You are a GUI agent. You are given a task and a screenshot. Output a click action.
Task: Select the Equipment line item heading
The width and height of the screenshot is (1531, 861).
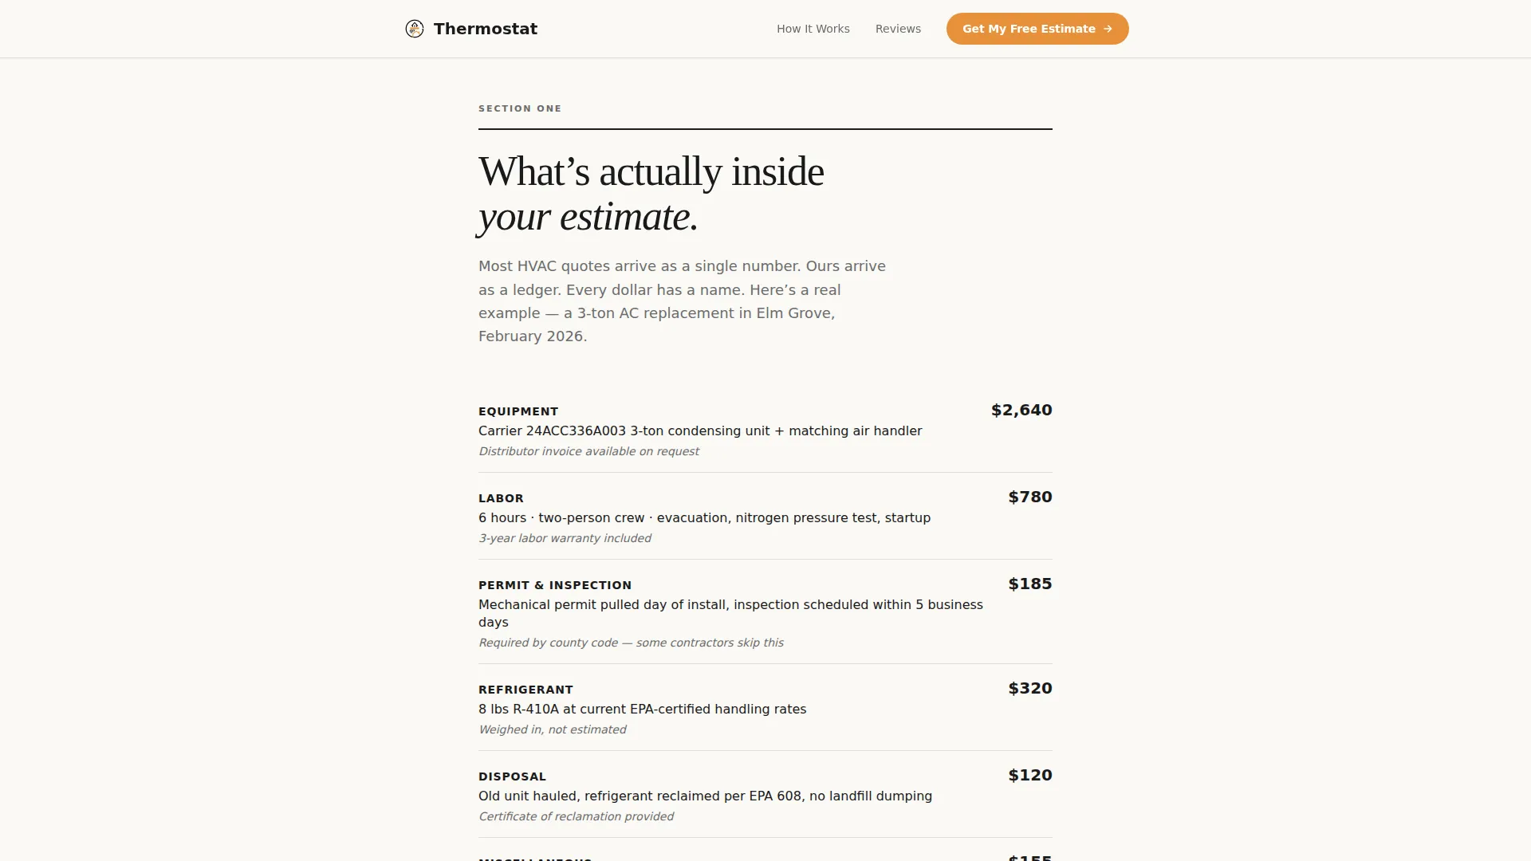[x=518, y=411]
